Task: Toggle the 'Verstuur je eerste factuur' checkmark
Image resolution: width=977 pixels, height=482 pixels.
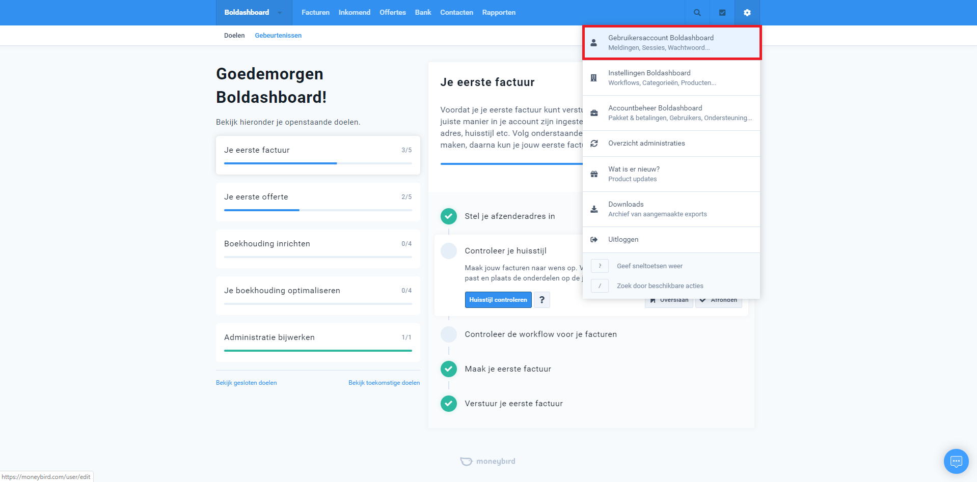Action: pyautogui.click(x=448, y=404)
